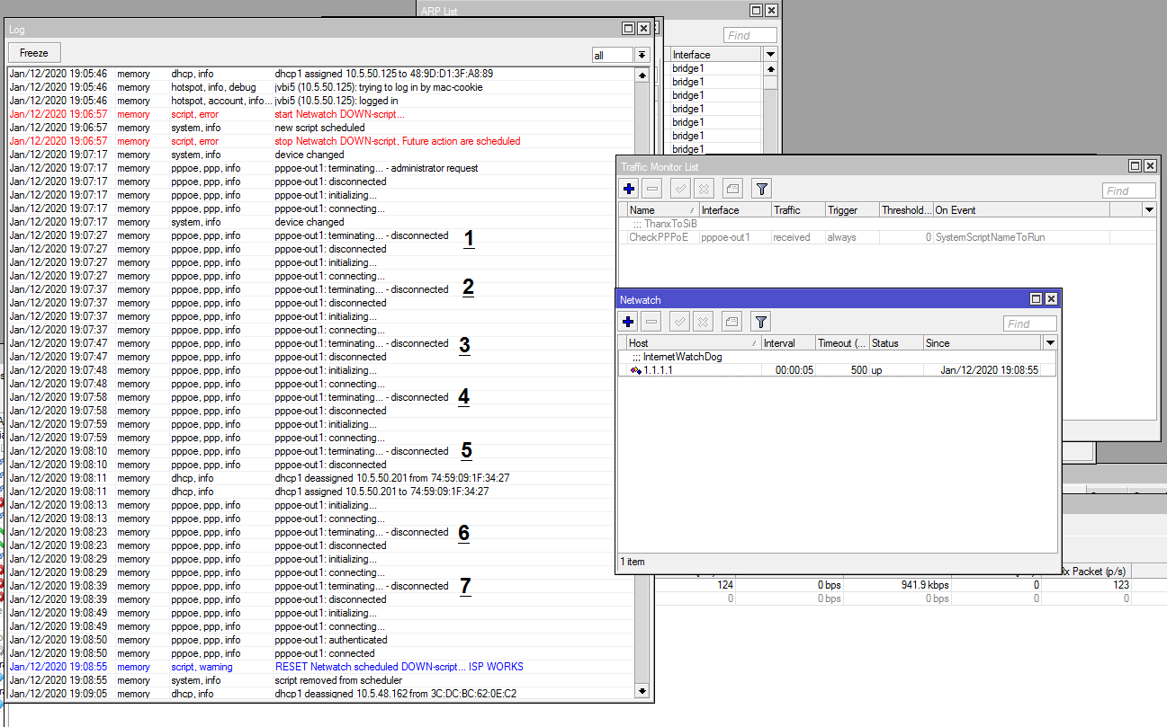The width and height of the screenshot is (1167, 727).
Task: Select the 'administrator request' terminating log entry
Action: click(320, 168)
